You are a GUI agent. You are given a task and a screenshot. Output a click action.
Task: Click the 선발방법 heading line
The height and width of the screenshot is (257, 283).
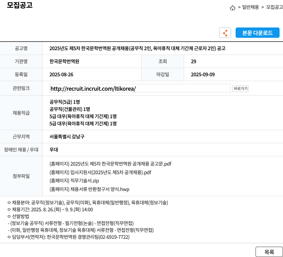pyautogui.click(x=19, y=216)
